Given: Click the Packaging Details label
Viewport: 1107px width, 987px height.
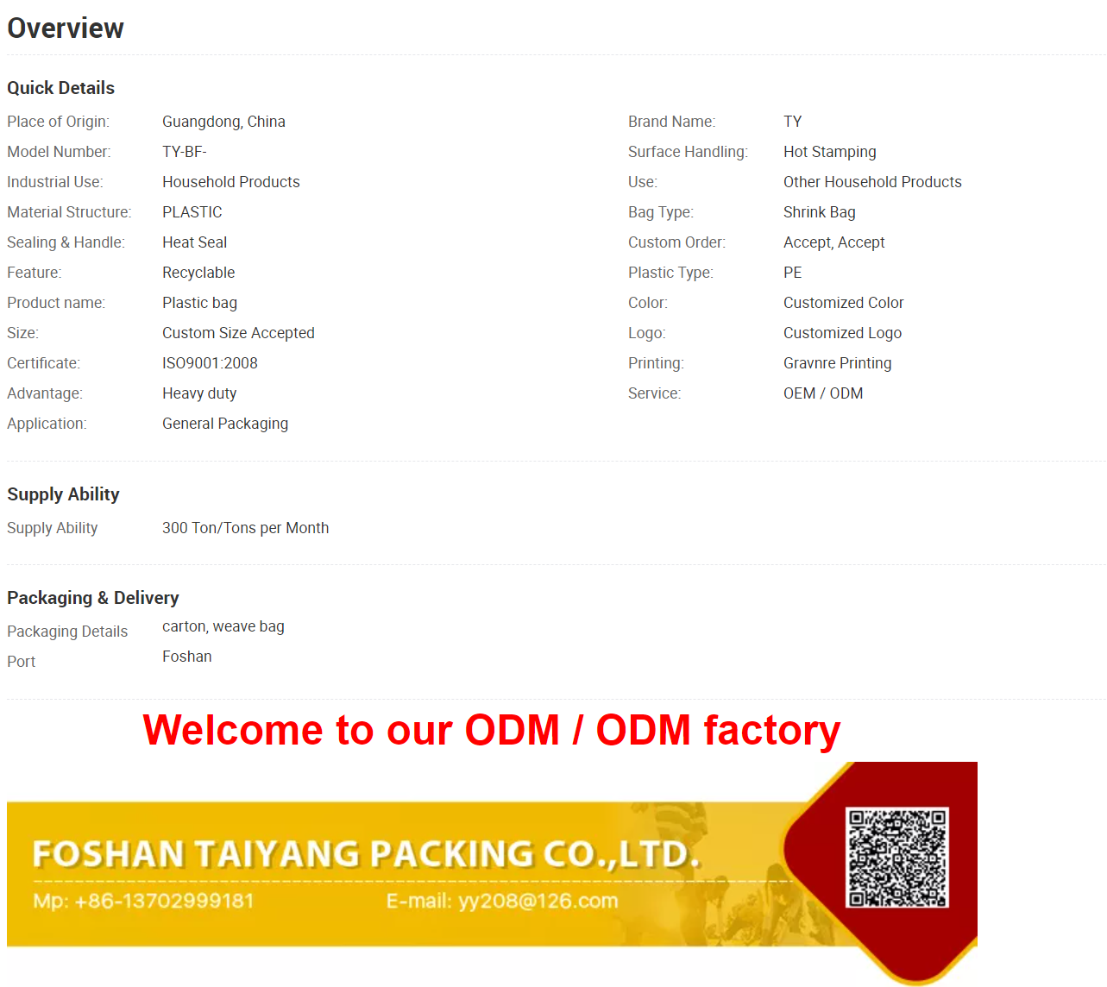Looking at the screenshot, I should point(67,632).
